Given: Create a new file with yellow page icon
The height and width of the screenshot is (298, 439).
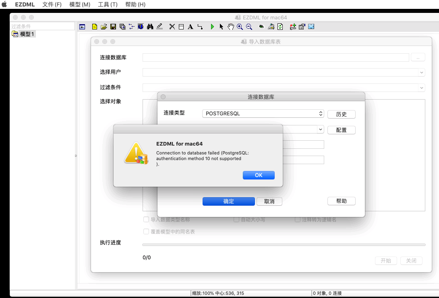Looking at the screenshot, I should (x=95, y=27).
